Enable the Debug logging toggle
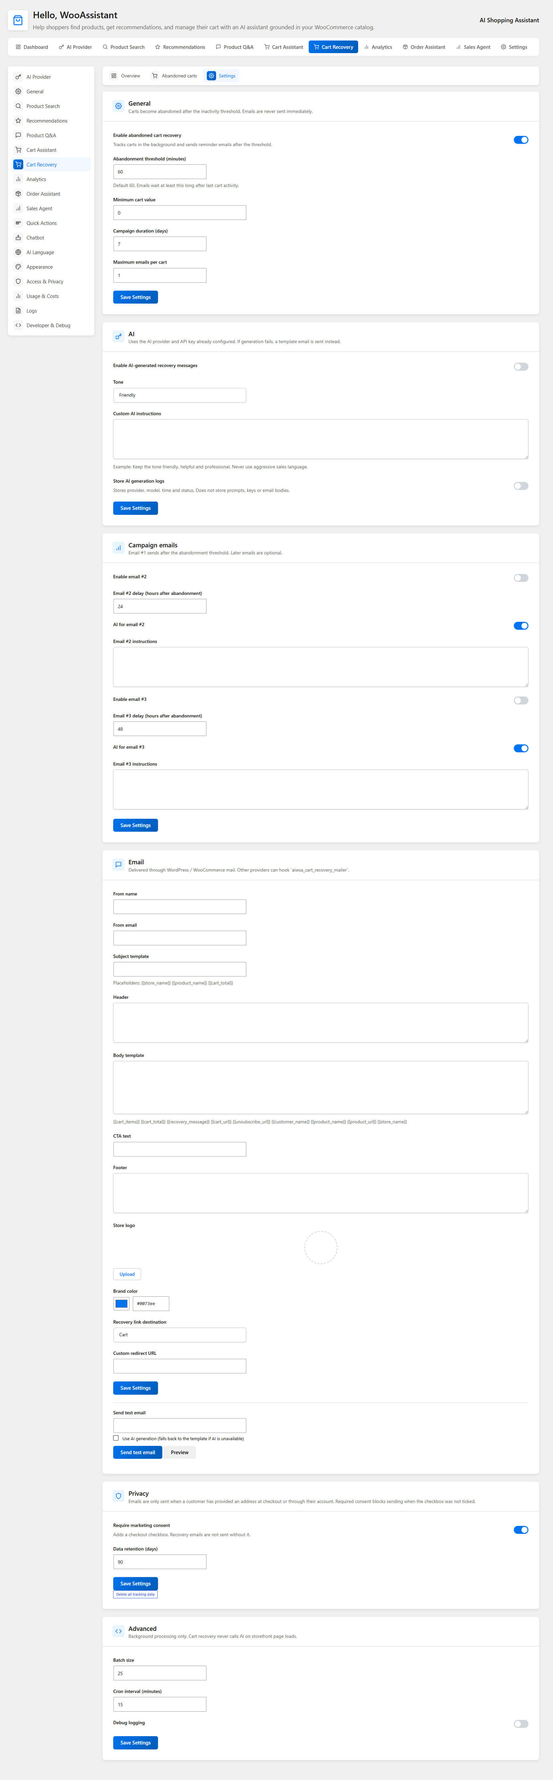Image resolution: width=553 pixels, height=1780 pixels. 521,1724
